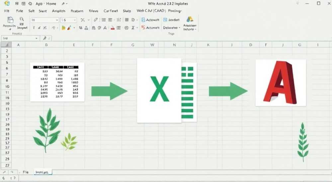
Task: Switch to the File sheet tab
Action: (26, 172)
